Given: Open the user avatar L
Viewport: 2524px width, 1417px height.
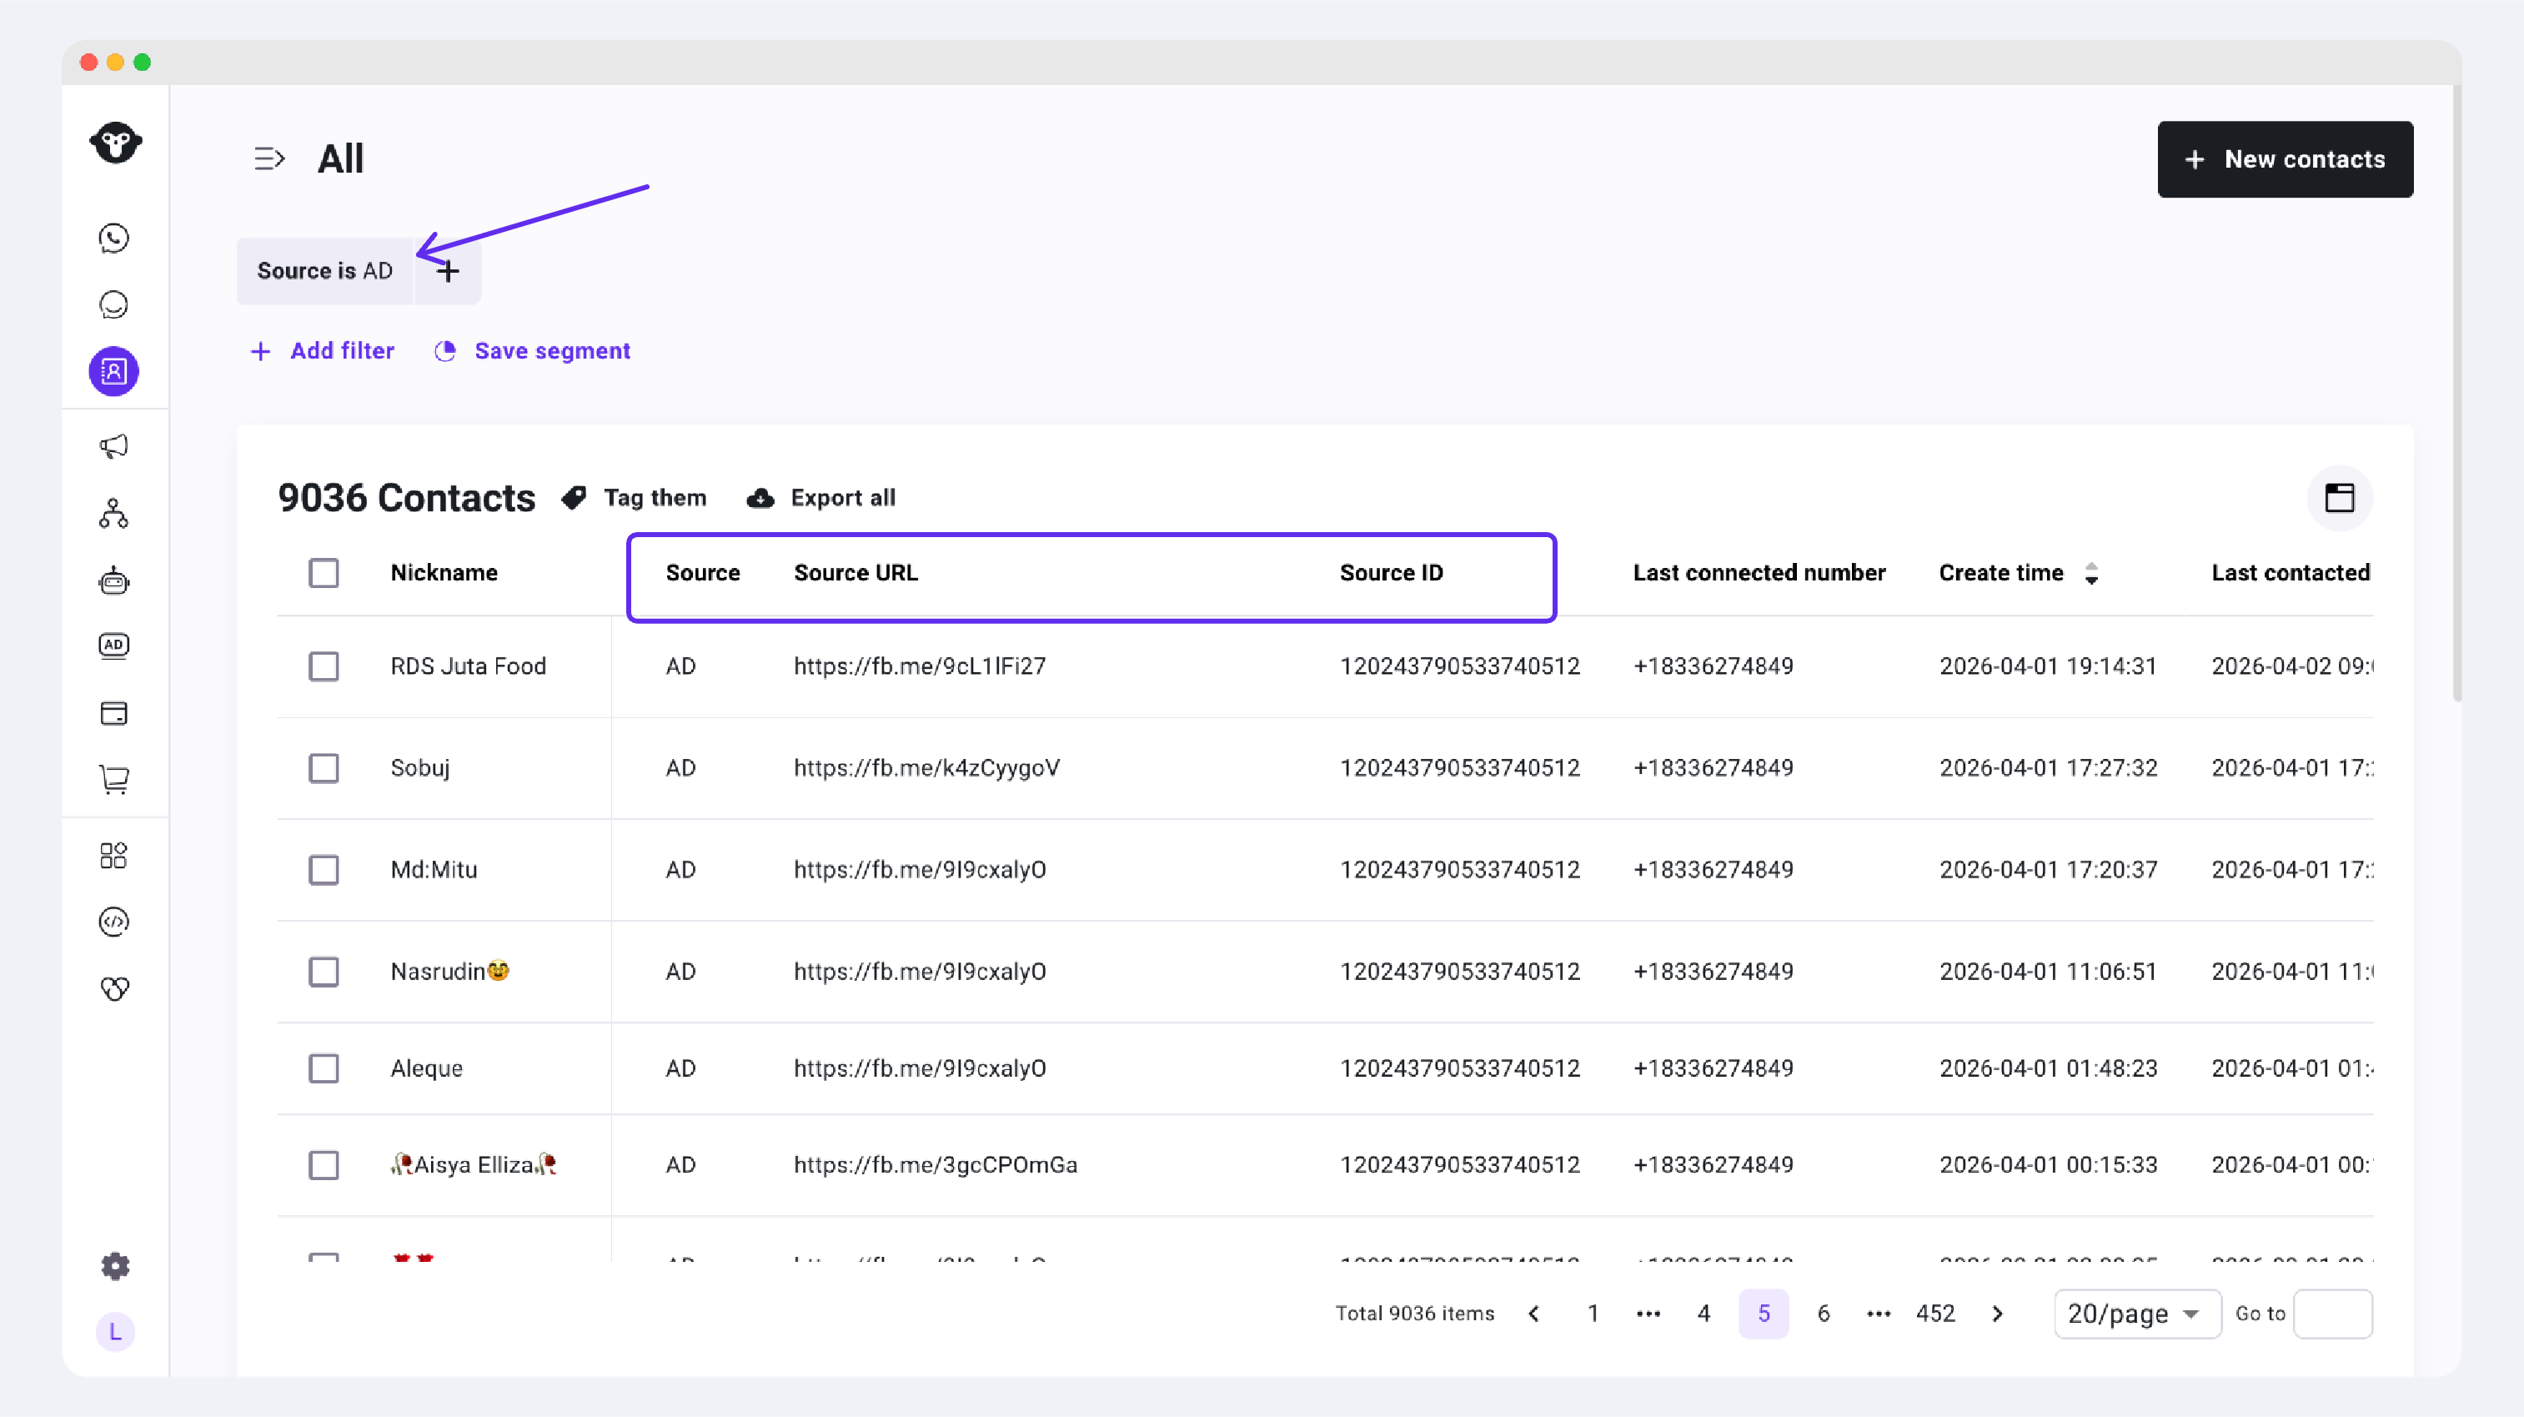Looking at the screenshot, I should tap(116, 1332).
